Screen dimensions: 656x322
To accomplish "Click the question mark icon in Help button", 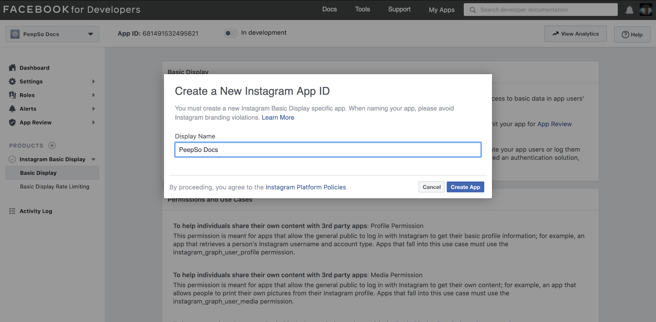I will pos(625,35).
